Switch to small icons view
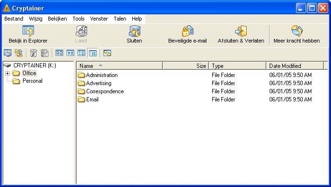The width and height of the screenshot is (331, 187). point(70,53)
